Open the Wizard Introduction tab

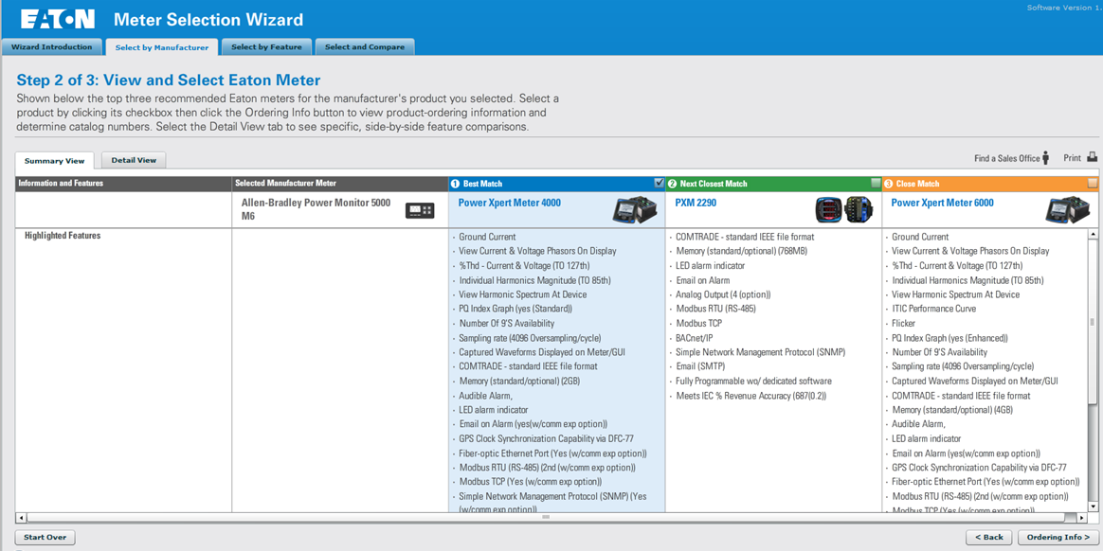[x=52, y=47]
